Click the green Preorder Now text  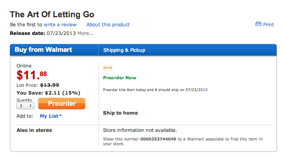tap(119, 78)
